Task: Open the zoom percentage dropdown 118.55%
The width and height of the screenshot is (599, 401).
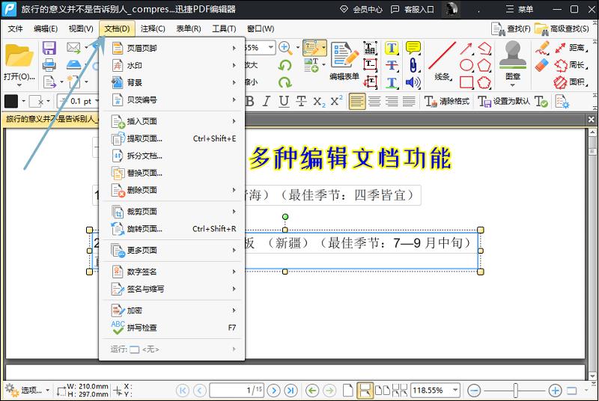Action: 438,391
